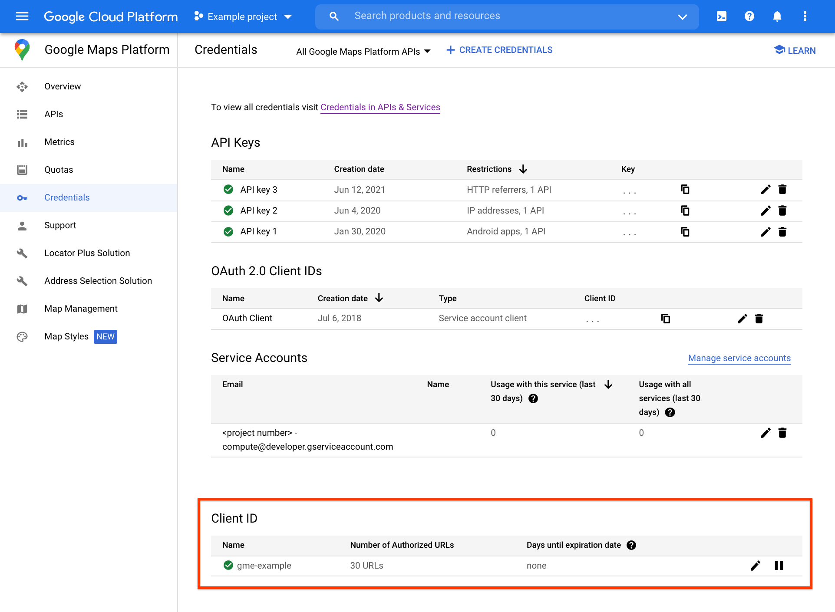
Task: Click the copy icon for API key 3
Action: point(685,189)
